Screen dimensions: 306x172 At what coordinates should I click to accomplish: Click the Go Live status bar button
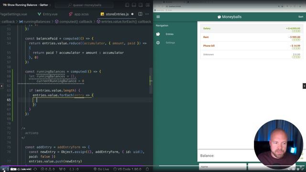(101, 169)
